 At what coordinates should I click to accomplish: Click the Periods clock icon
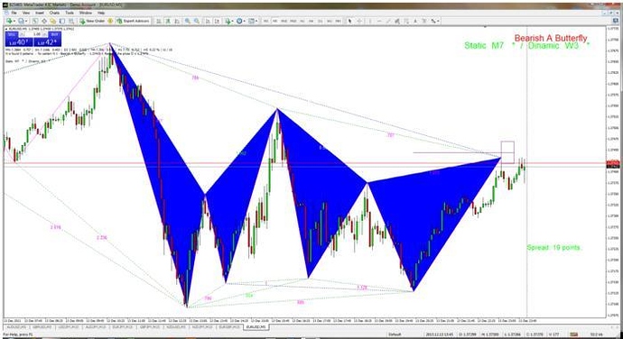(x=239, y=21)
